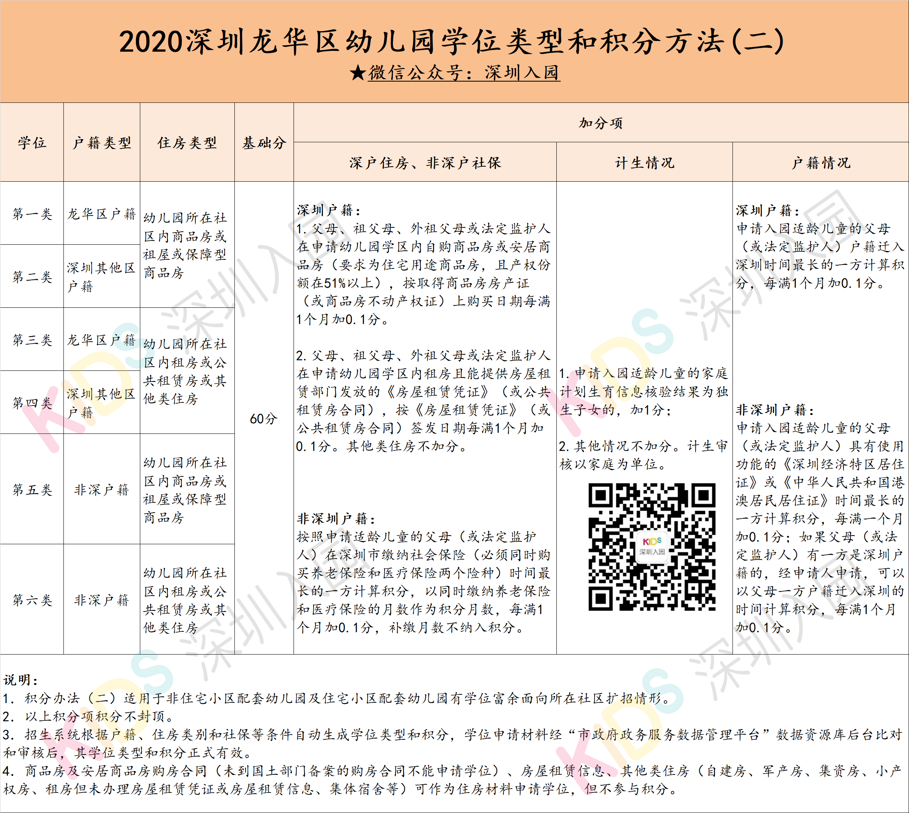Click the 60分 base score cell
This screenshot has width=909, height=813.
point(264,418)
